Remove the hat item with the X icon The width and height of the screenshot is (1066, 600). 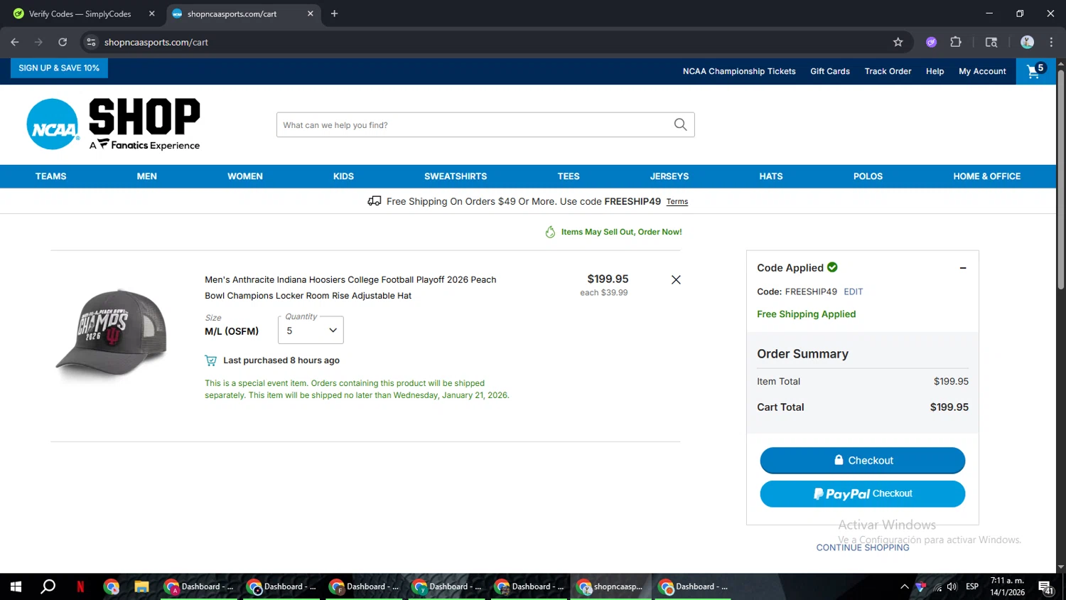(x=676, y=279)
